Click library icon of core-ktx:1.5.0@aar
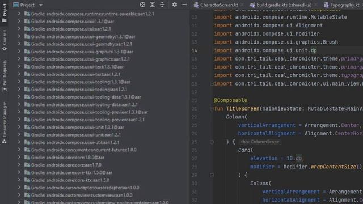The height and width of the screenshot is (204, 363). [x=27, y=172]
